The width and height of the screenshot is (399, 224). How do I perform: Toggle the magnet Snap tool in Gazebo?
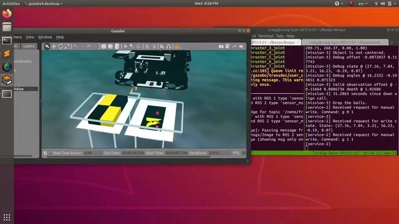click(168, 47)
